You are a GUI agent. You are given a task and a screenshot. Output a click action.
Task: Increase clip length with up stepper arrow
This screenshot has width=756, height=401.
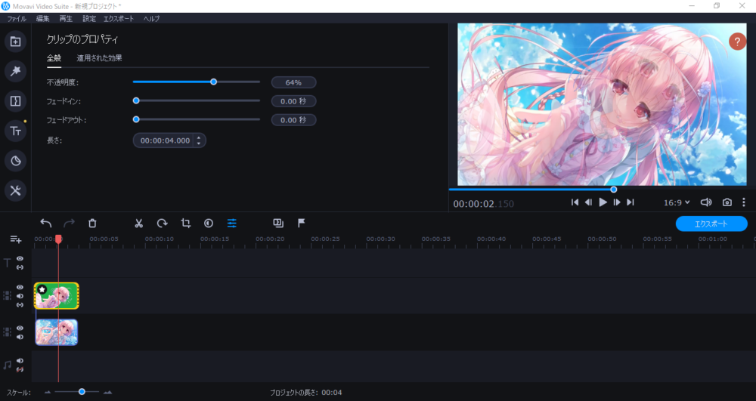[x=199, y=137]
